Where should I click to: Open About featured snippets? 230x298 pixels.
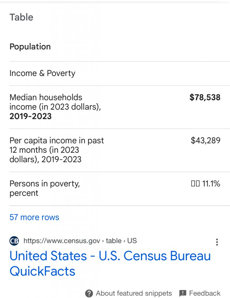tap(134, 293)
